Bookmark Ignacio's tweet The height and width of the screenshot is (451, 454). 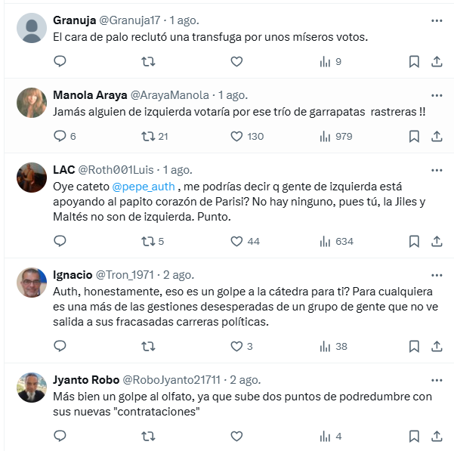click(414, 346)
